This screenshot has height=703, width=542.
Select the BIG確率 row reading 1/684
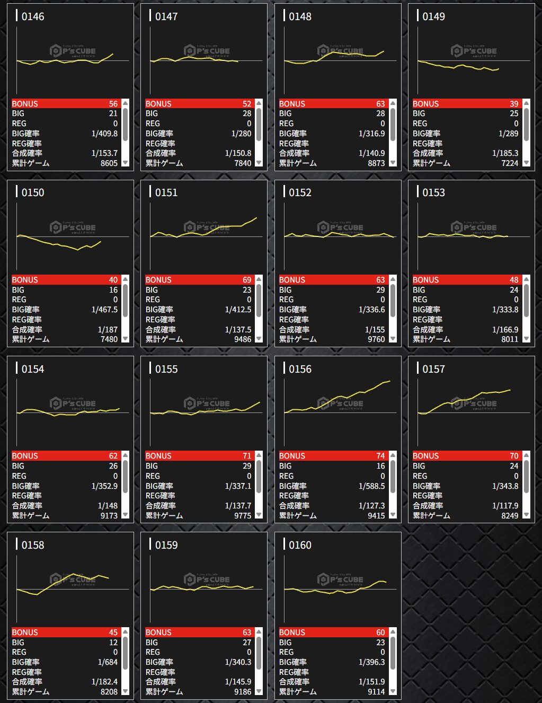click(65, 662)
